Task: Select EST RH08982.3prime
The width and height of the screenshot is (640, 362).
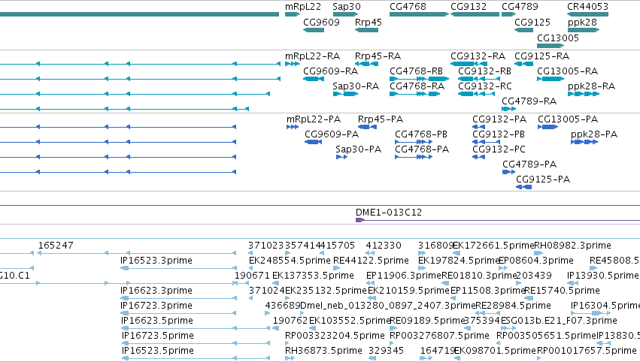Action: point(572,246)
